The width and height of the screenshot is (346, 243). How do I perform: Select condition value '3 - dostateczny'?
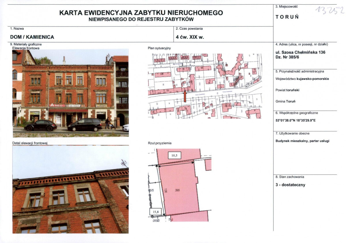pos(290,185)
